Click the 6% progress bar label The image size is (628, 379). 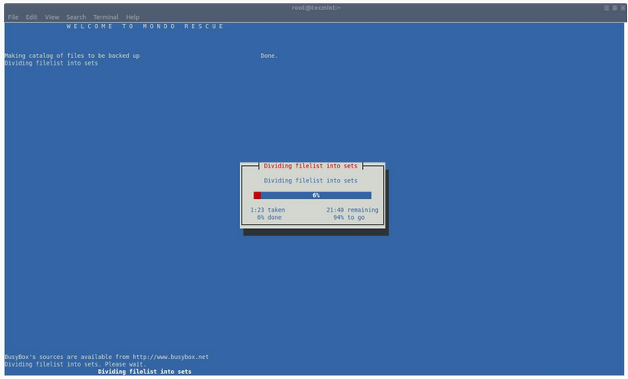click(316, 195)
